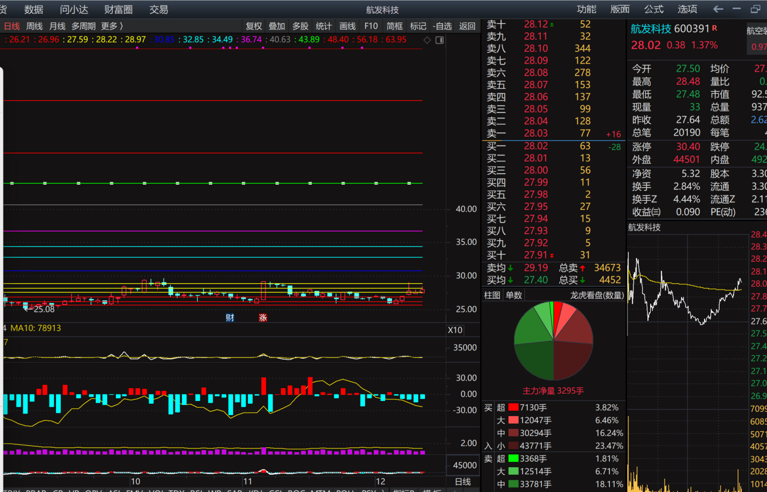Click the 卖一 28.03 order row

[x=554, y=133]
